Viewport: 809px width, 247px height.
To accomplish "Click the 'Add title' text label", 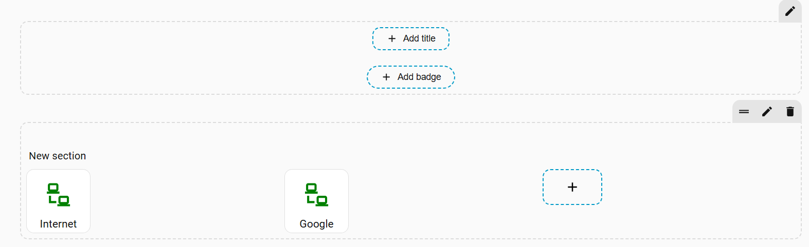I will tap(419, 38).
